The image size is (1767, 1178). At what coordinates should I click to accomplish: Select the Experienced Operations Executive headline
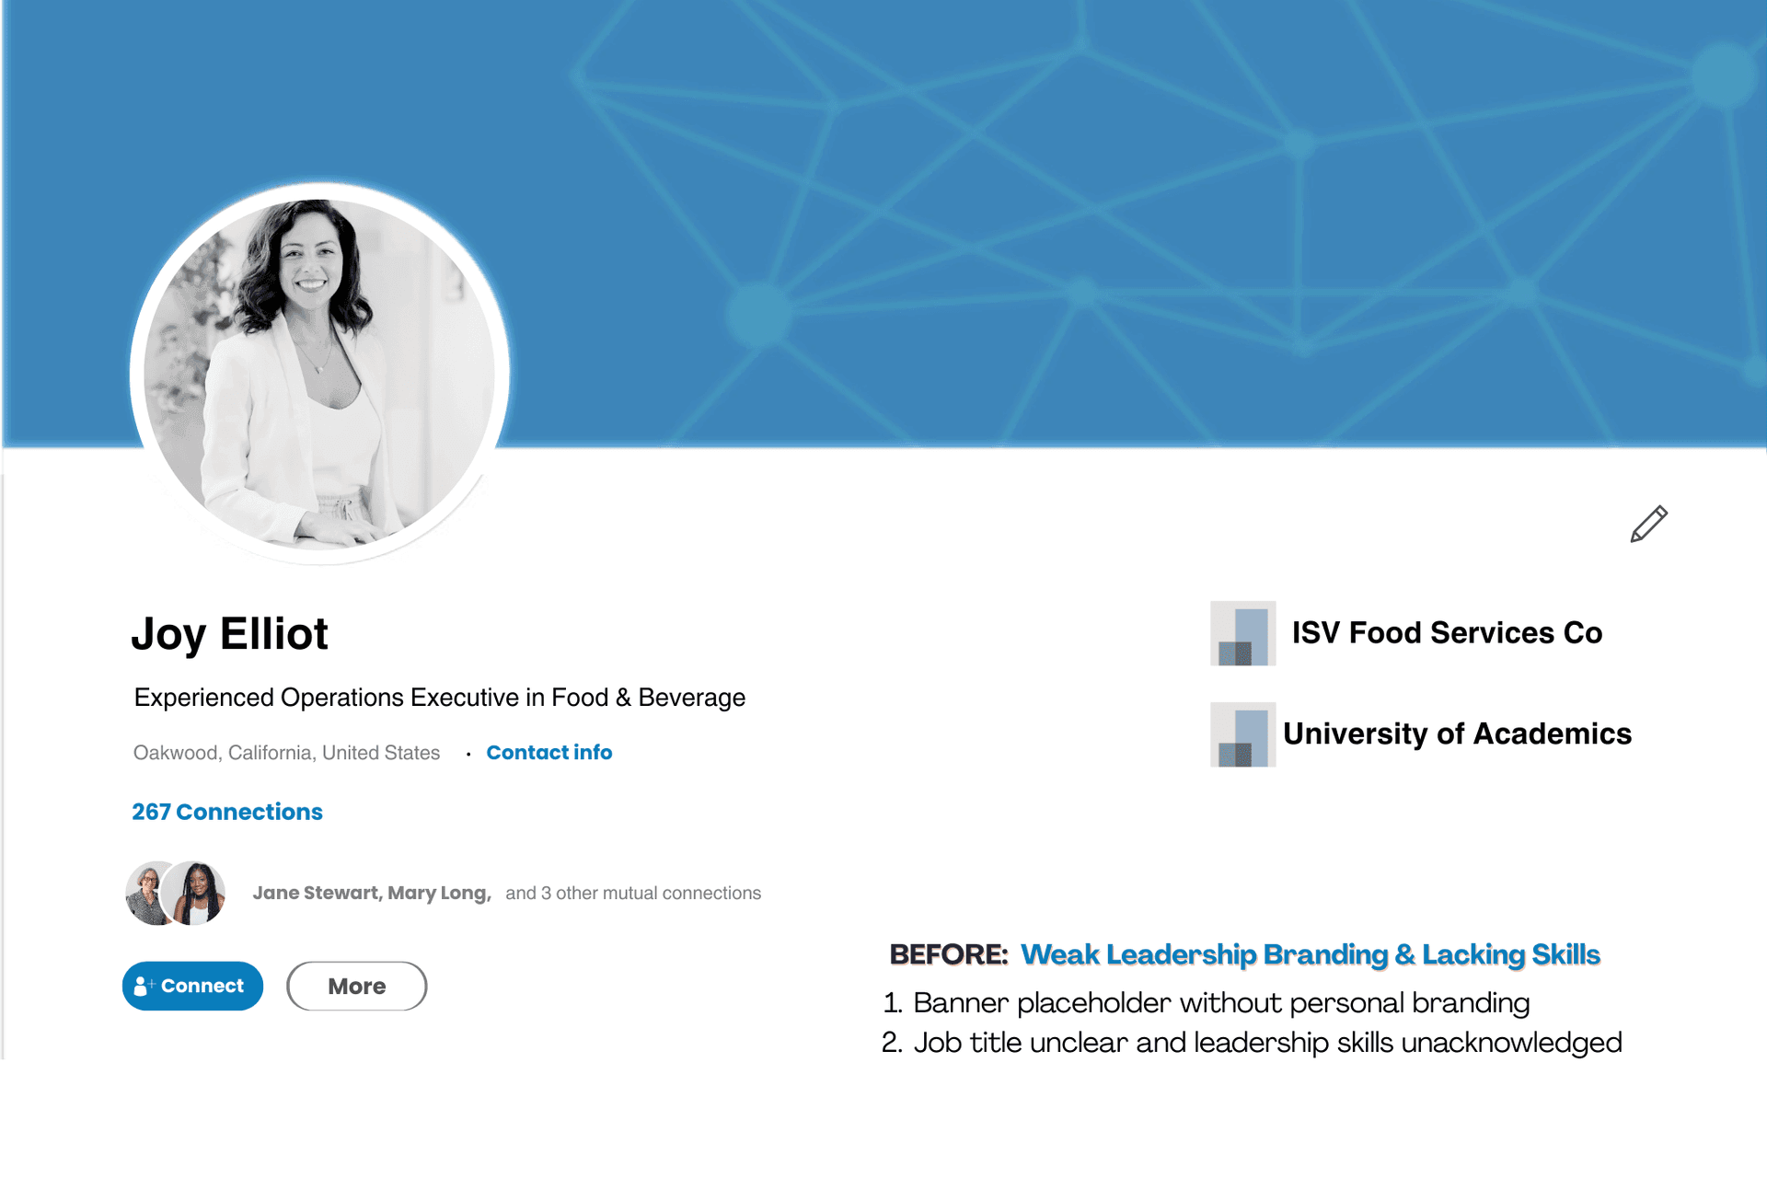coord(440,698)
